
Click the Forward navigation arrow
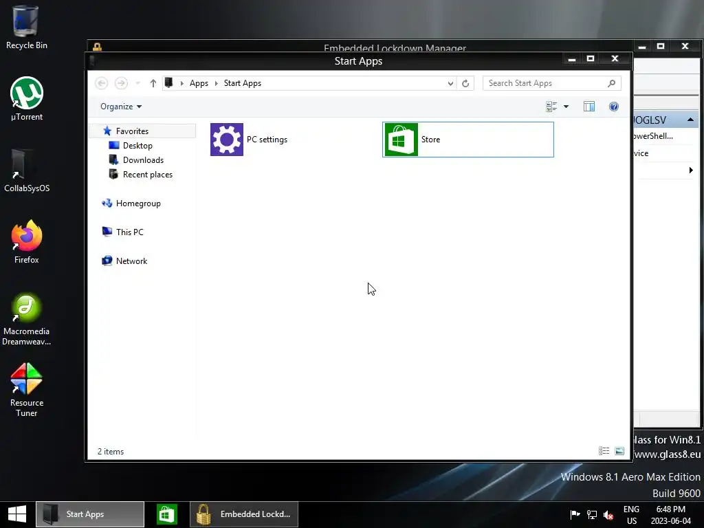(121, 83)
